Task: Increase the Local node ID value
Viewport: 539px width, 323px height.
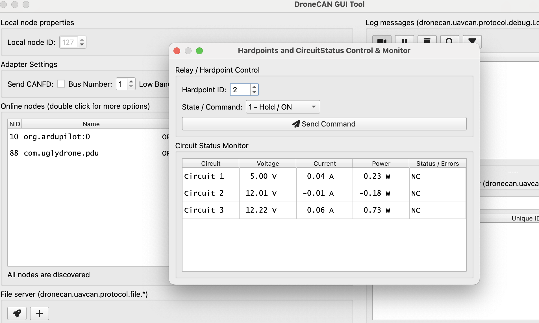Action: pyautogui.click(x=82, y=39)
